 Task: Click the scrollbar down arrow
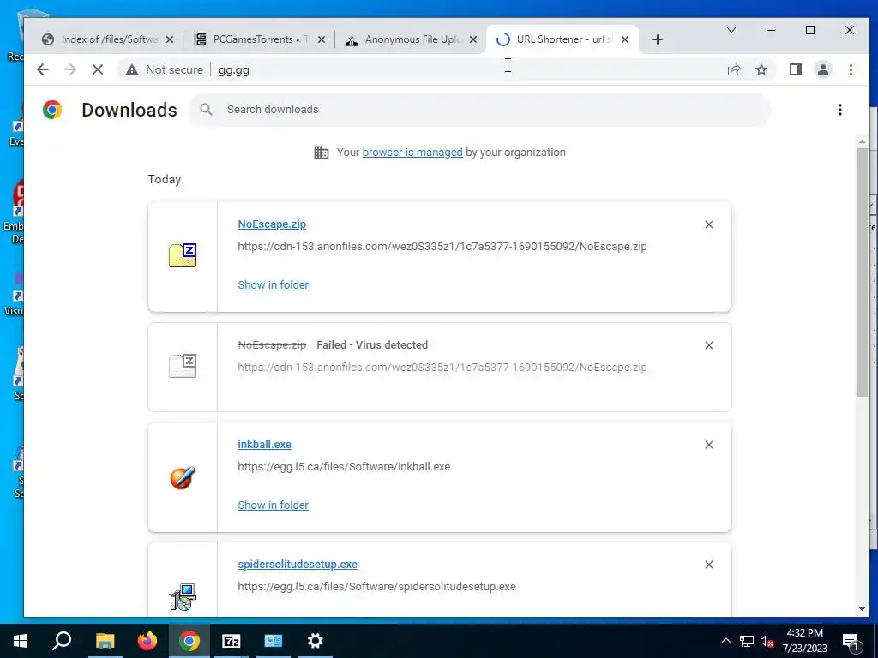click(863, 609)
